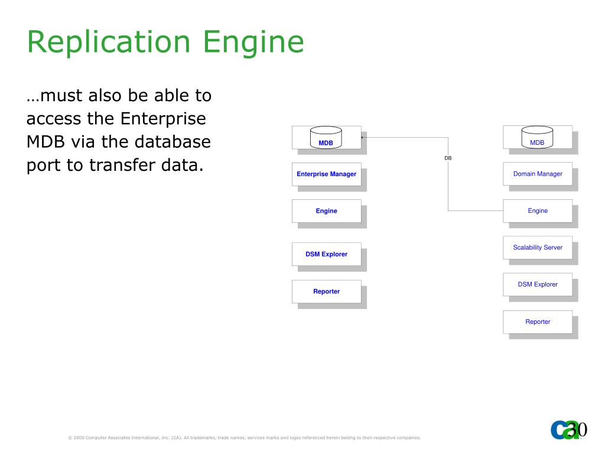Click the slide number 30

[x=578, y=429]
